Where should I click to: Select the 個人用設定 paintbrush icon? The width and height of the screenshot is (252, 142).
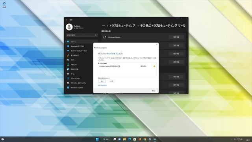pos(68,55)
